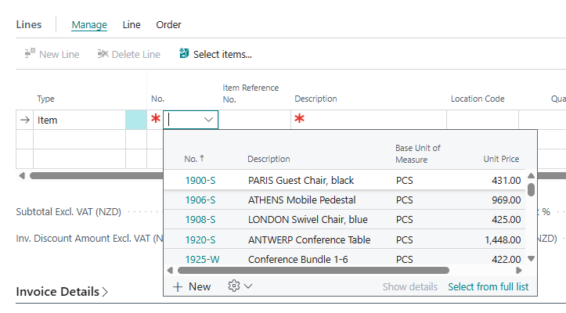Click the 425.00 unit price
The height and width of the screenshot is (313, 566).
pos(506,220)
